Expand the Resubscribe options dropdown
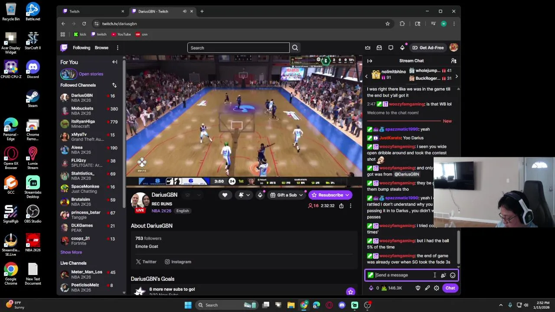Viewport: 555px width, 312px height. click(x=347, y=195)
